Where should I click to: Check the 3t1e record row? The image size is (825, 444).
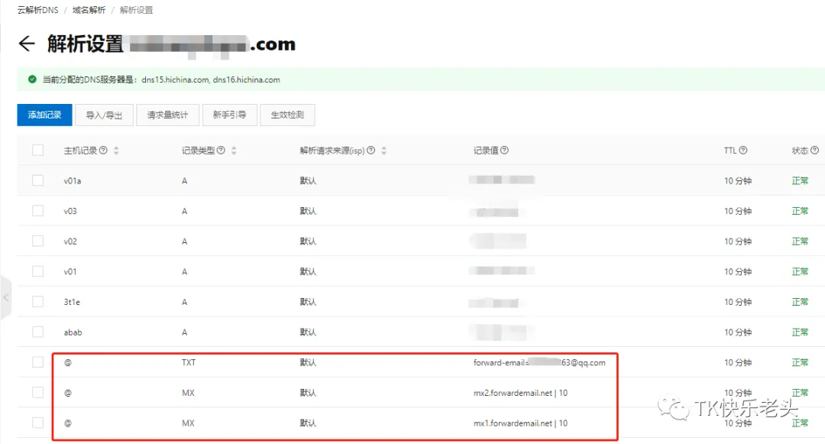38,301
